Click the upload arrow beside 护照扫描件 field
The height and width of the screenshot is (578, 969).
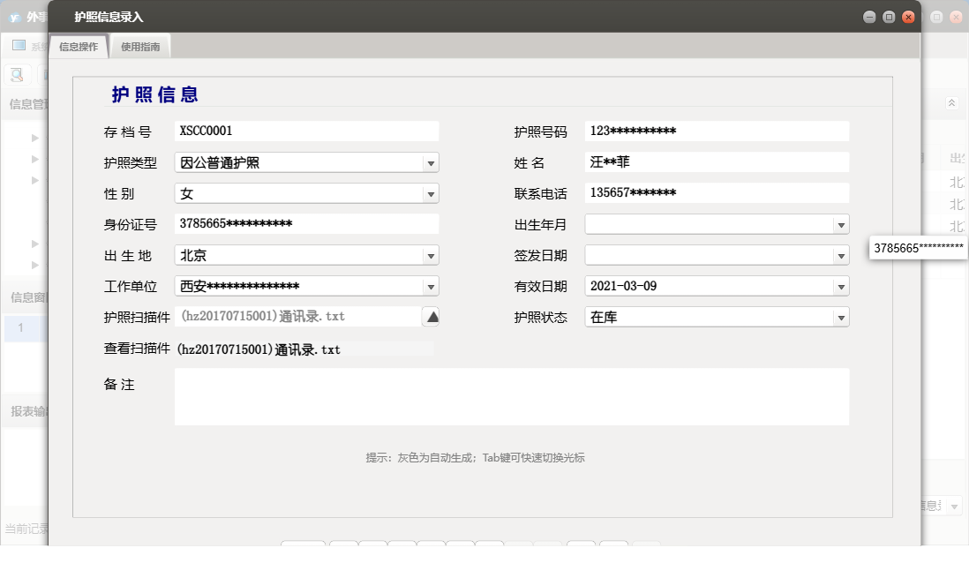click(432, 316)
